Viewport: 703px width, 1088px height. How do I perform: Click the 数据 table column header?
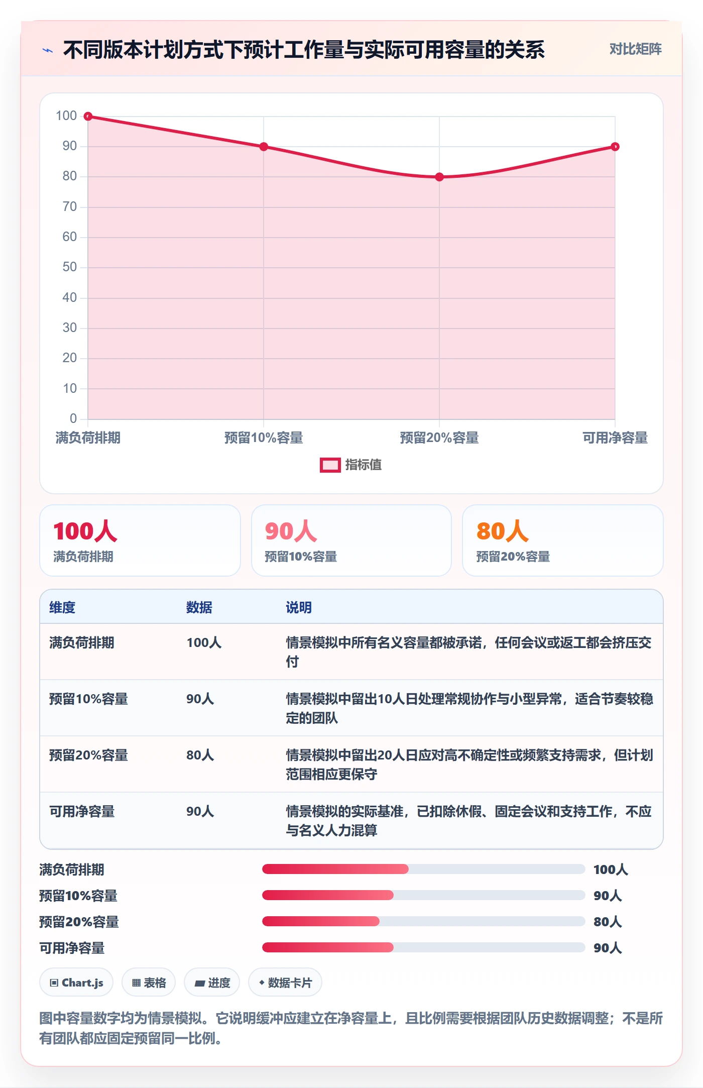[199, 607]
